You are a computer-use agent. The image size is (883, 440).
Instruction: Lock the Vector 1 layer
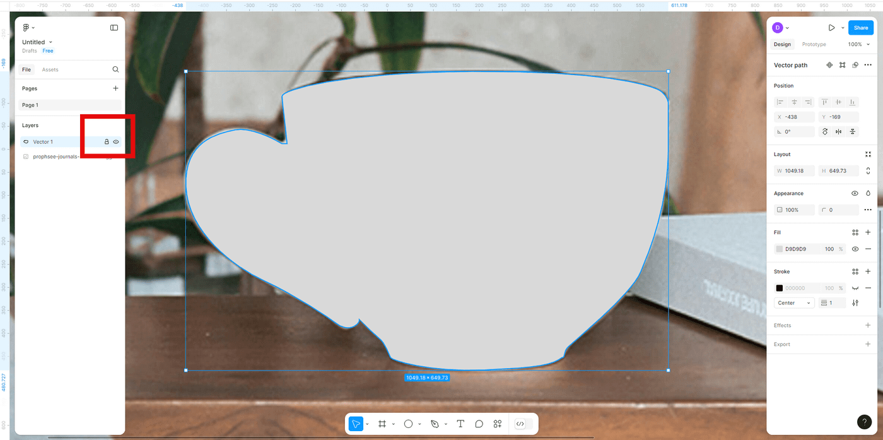point(107,142)
